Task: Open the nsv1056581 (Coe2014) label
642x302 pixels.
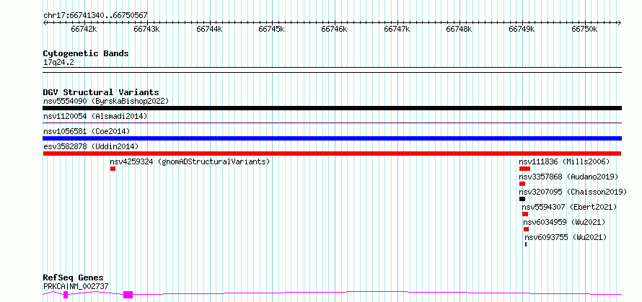Action: pos(87,131)
